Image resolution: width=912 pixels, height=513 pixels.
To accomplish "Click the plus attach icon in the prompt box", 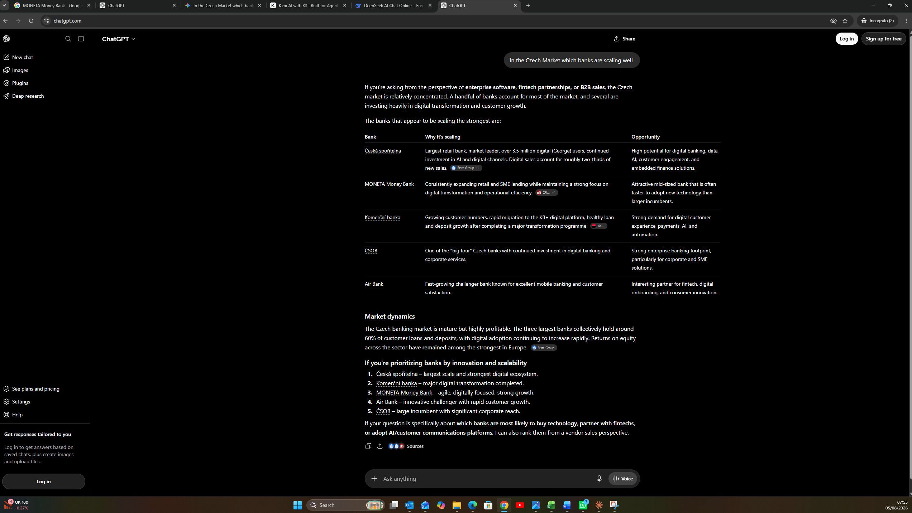I will (x=374, y=479).
